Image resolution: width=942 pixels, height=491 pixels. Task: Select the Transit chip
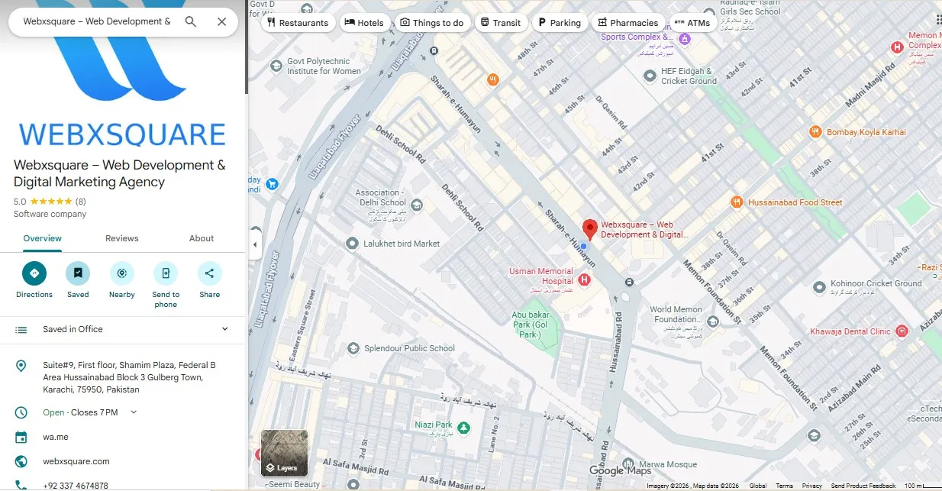tap(500, 23)
